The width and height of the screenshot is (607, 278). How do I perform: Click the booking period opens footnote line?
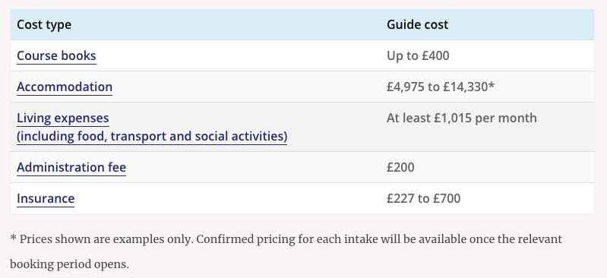coord(69,264)
